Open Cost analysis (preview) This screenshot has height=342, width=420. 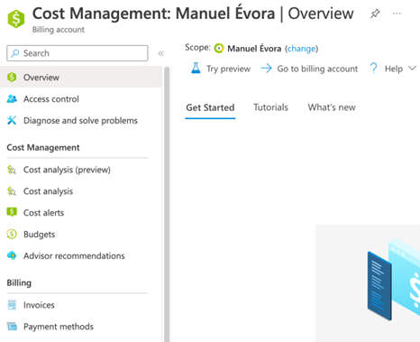click(81, 170)
